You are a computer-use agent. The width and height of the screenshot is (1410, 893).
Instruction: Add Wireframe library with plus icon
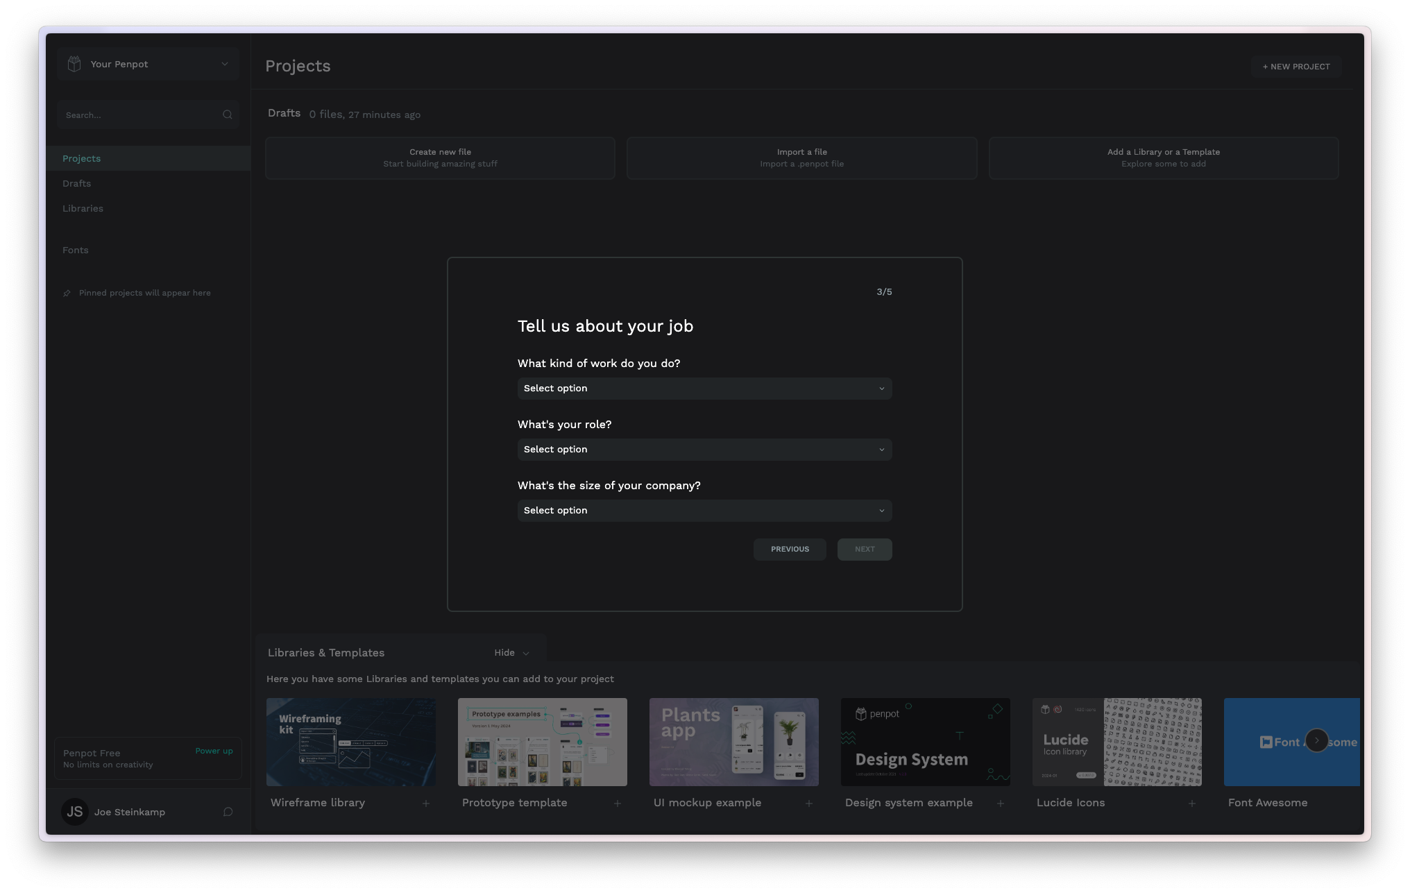tap(426, 803)
